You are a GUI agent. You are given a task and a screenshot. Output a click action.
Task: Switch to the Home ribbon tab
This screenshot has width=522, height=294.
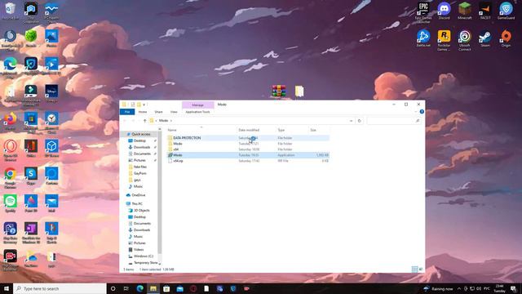(x=143, y=112)
